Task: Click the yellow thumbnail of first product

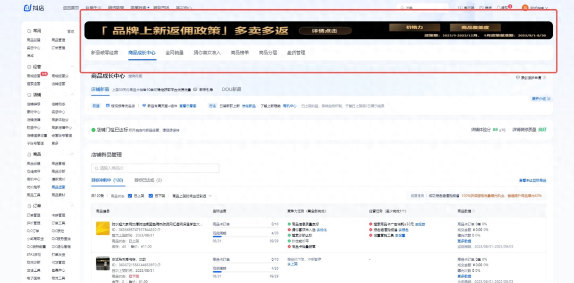Action: (103, 228)
